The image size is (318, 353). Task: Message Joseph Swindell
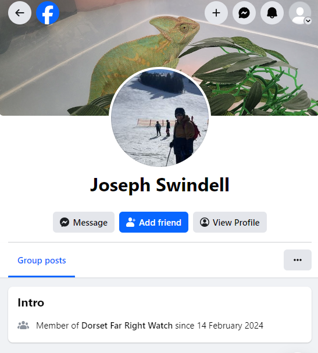pos(84,222)
